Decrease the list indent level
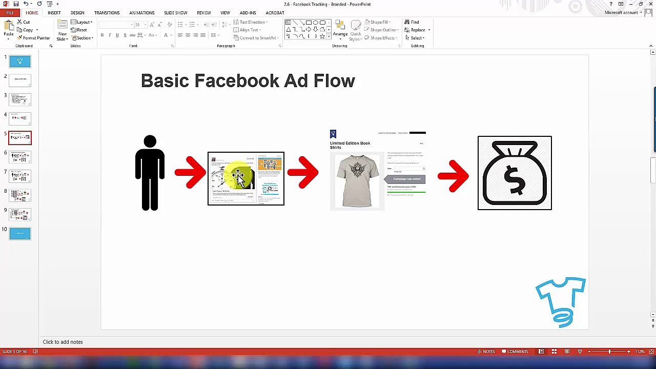 [207, 25]
